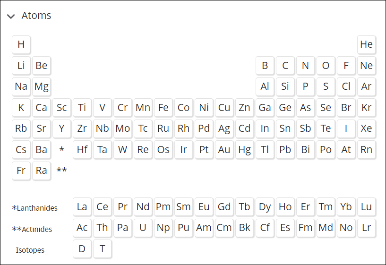
Task: Pick the Carbon C atom
Action: pyautogui.click(x=285, y=66)
